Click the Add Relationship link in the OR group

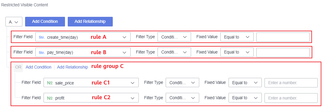point(72,67)
